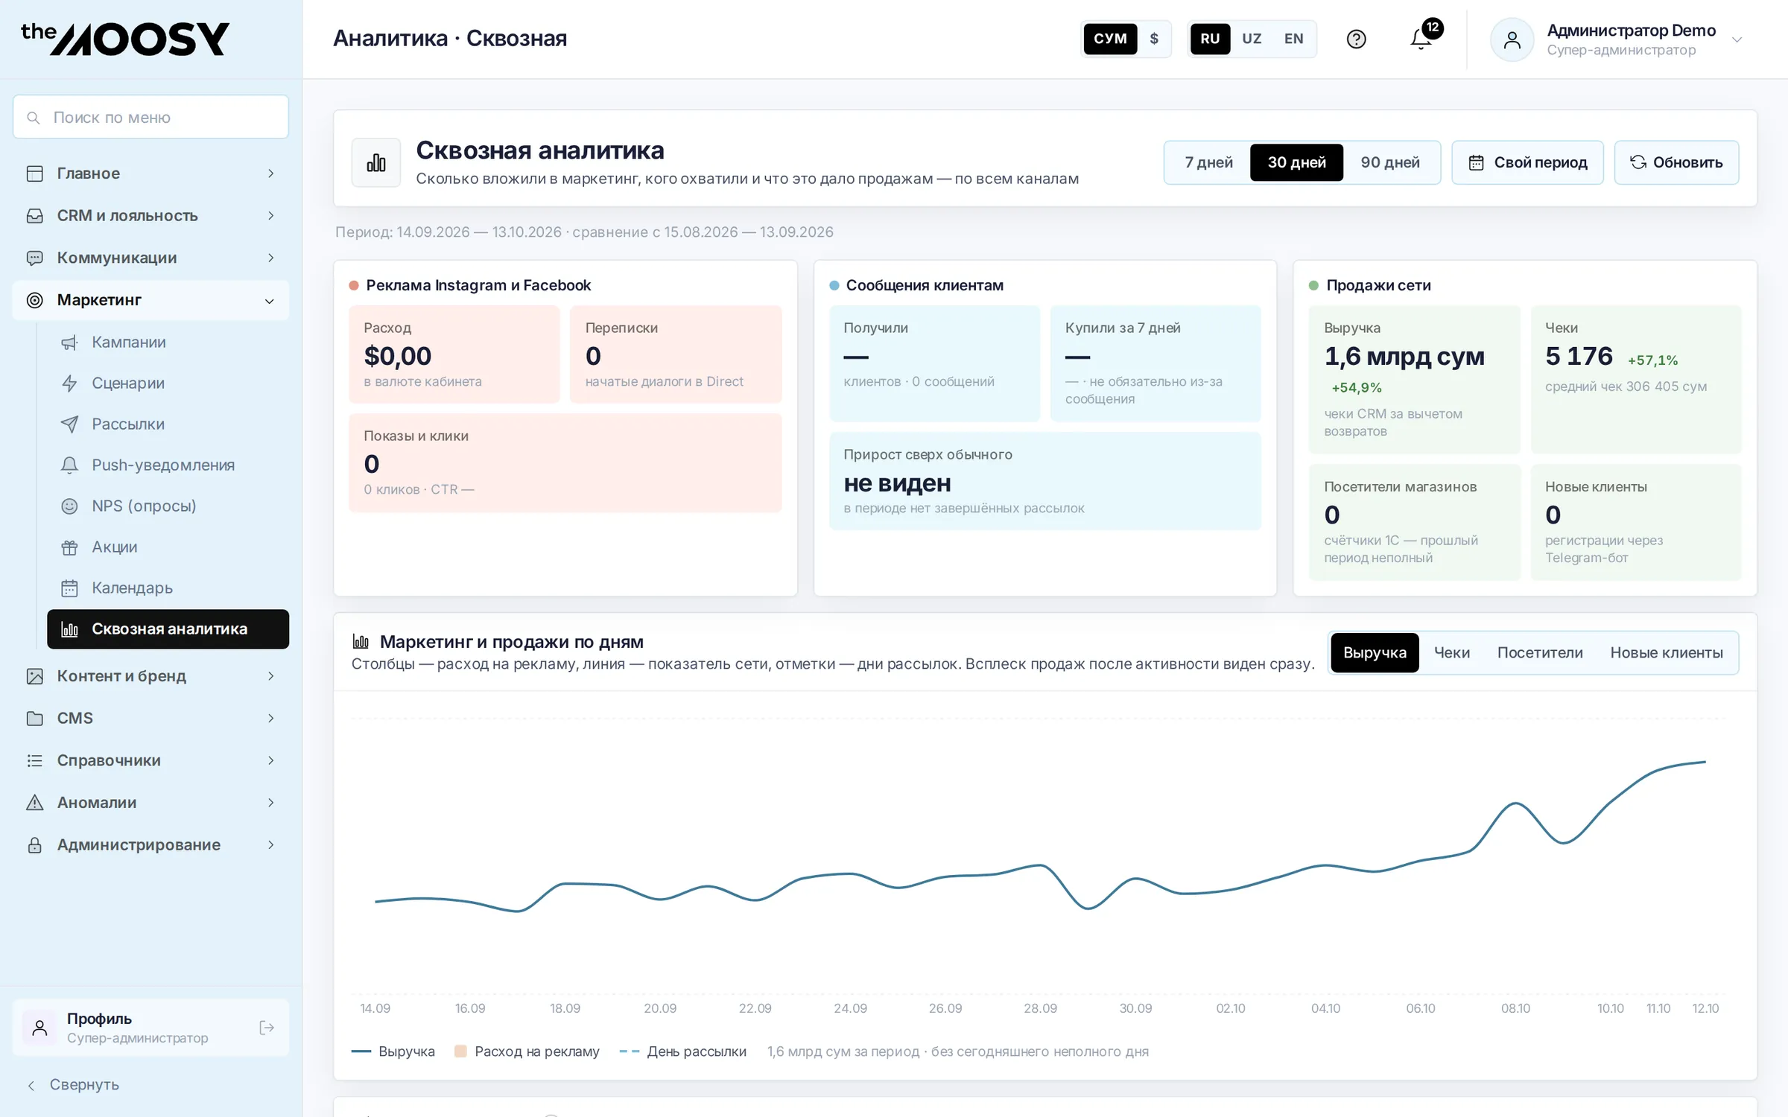Screen dimensions: 1788x1117
Task: Switch chart to Посетители tab
Action: 1539,652
